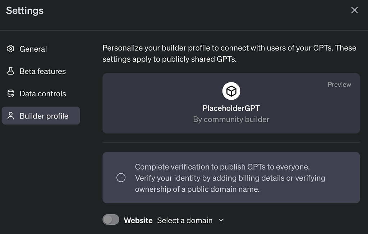Toggle the switch beside the Website label

(x=111, y=219)
